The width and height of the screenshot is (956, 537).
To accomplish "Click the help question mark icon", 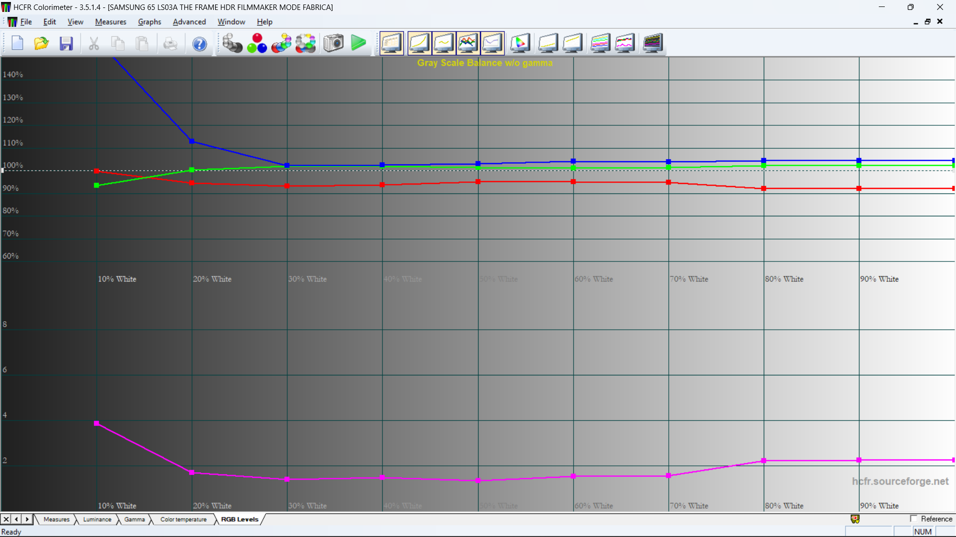I will coord(199,44).
